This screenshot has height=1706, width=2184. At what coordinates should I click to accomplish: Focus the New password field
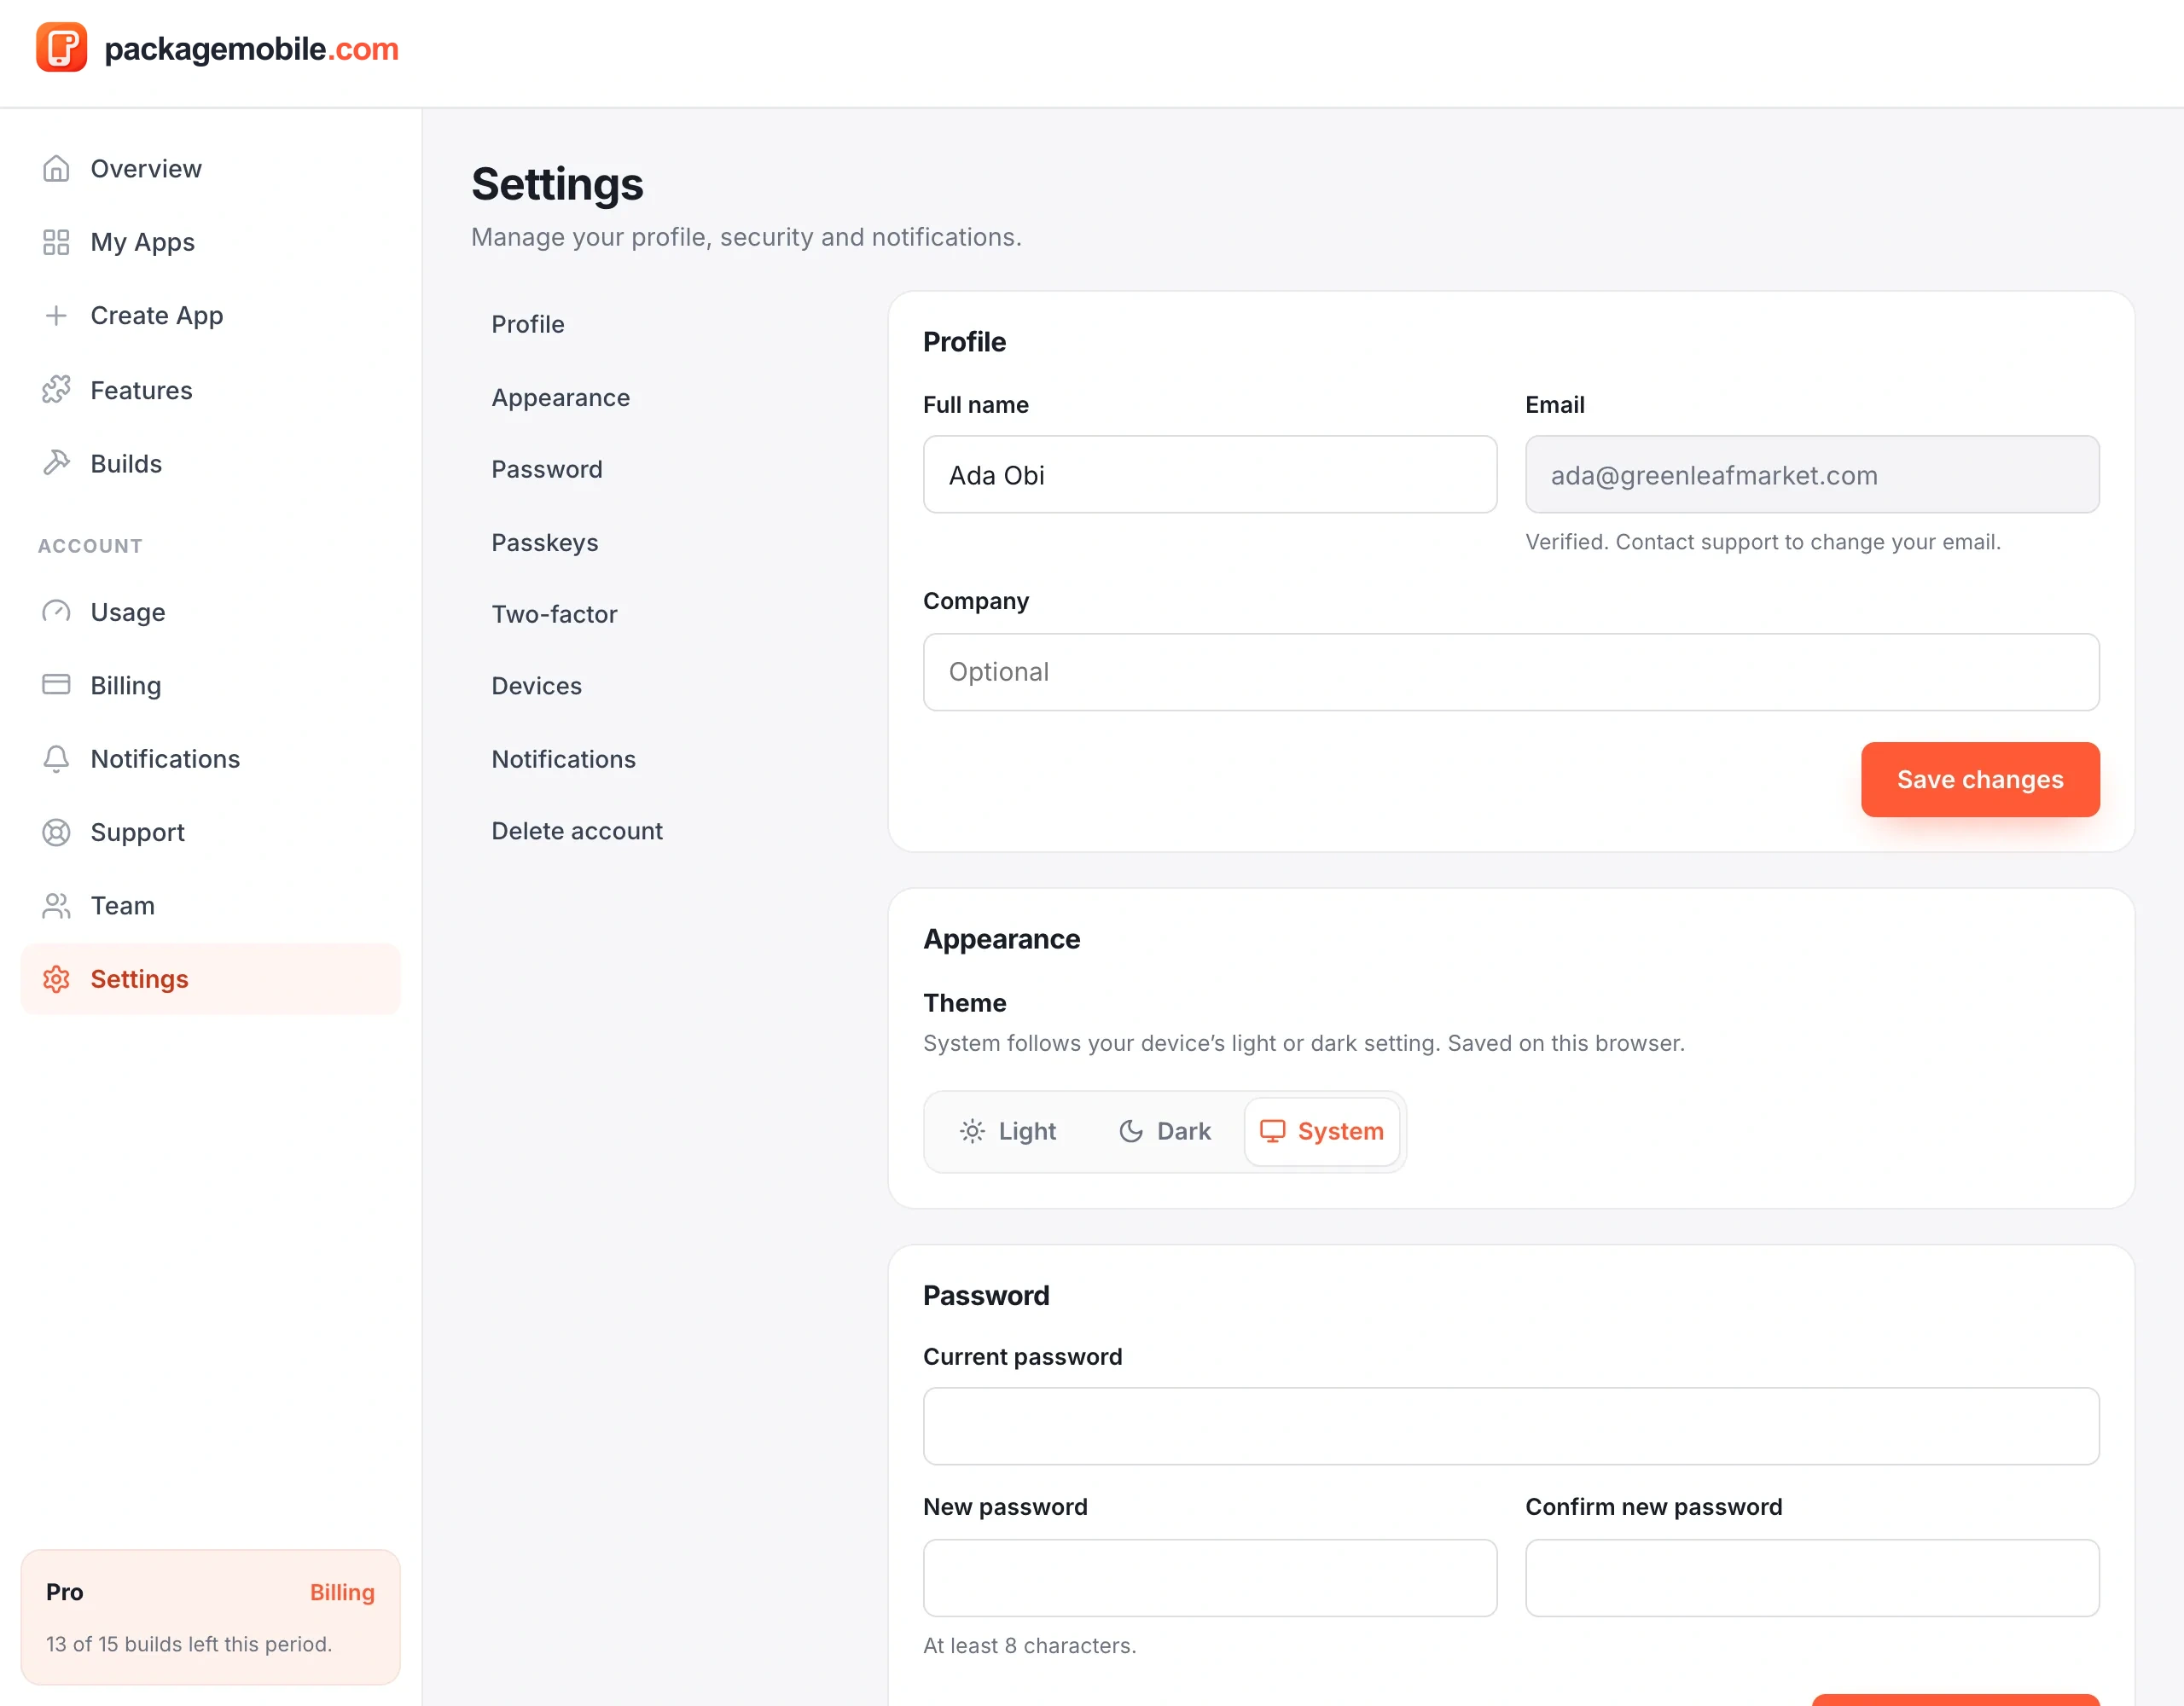tap(1210, 1578)
